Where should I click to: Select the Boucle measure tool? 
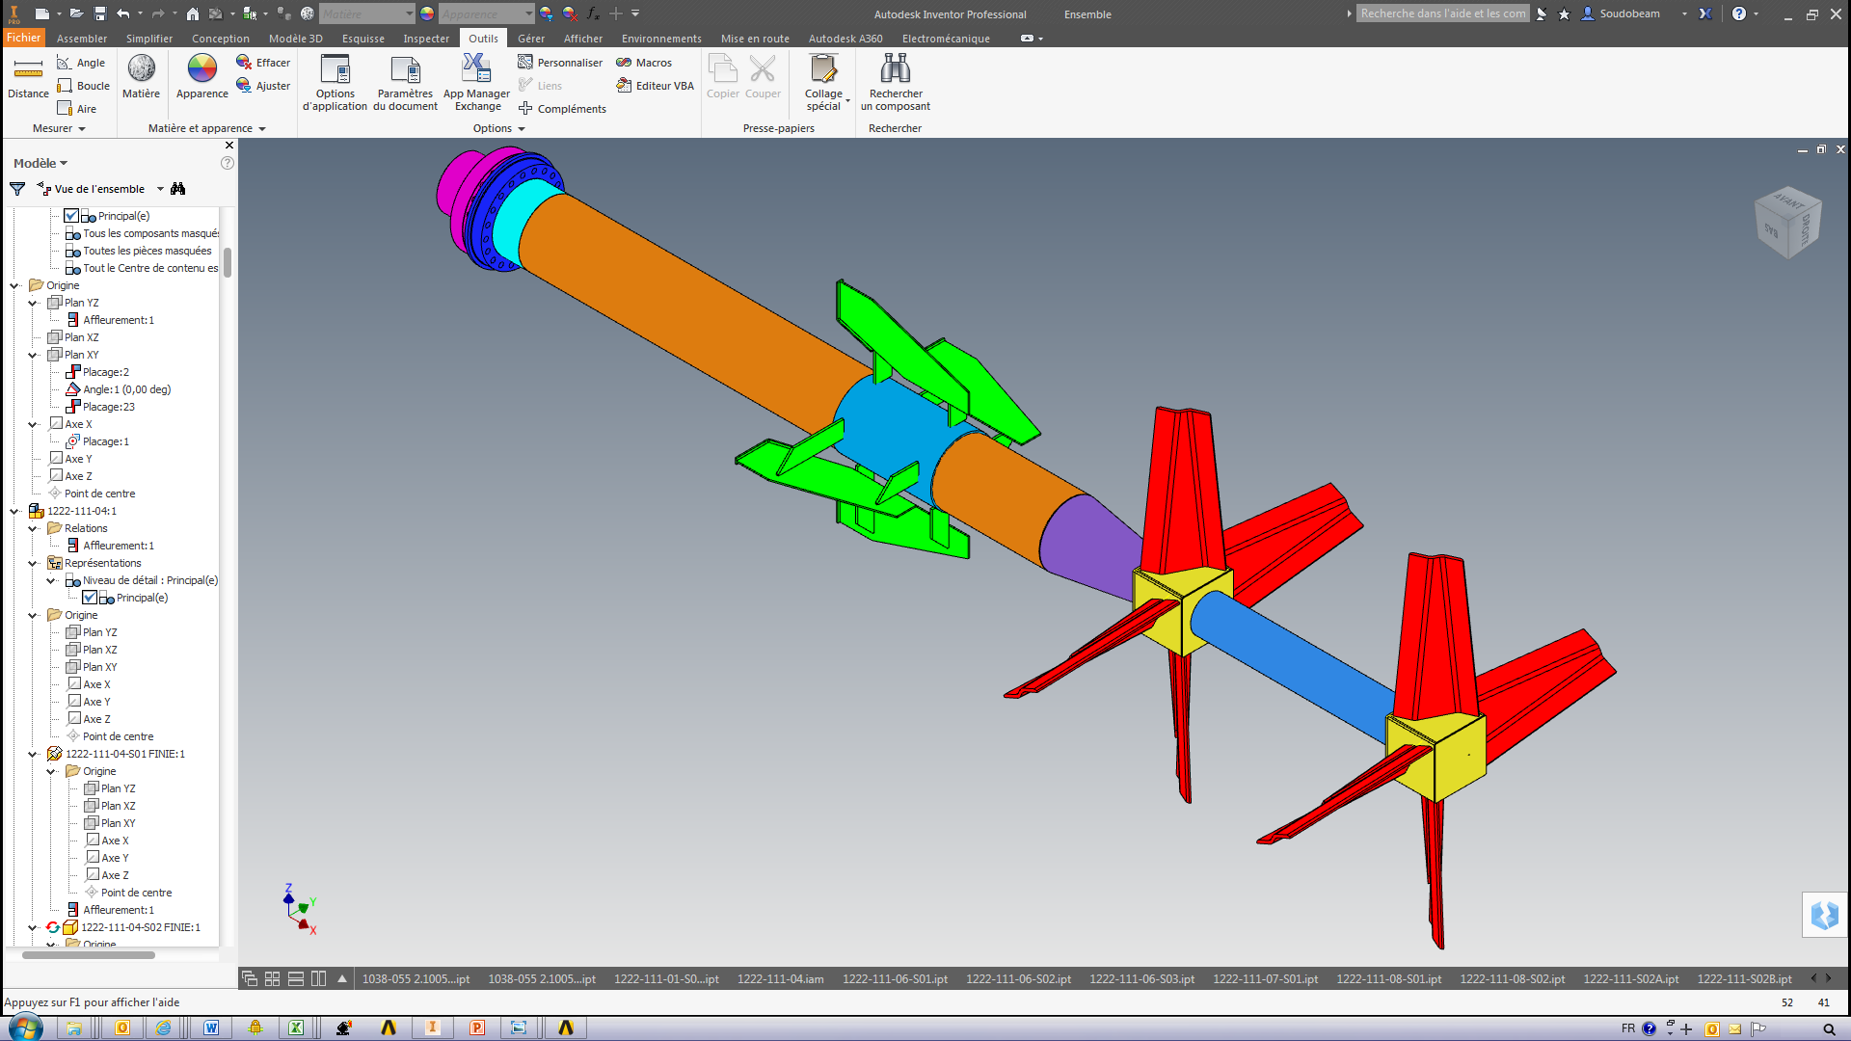click(x=83, y=86)
